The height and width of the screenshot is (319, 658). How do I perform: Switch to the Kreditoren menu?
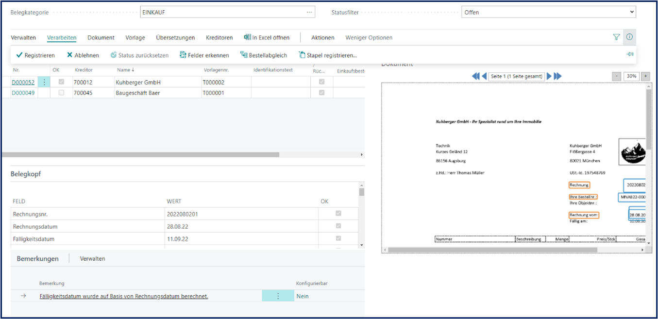tap(219, 38)
